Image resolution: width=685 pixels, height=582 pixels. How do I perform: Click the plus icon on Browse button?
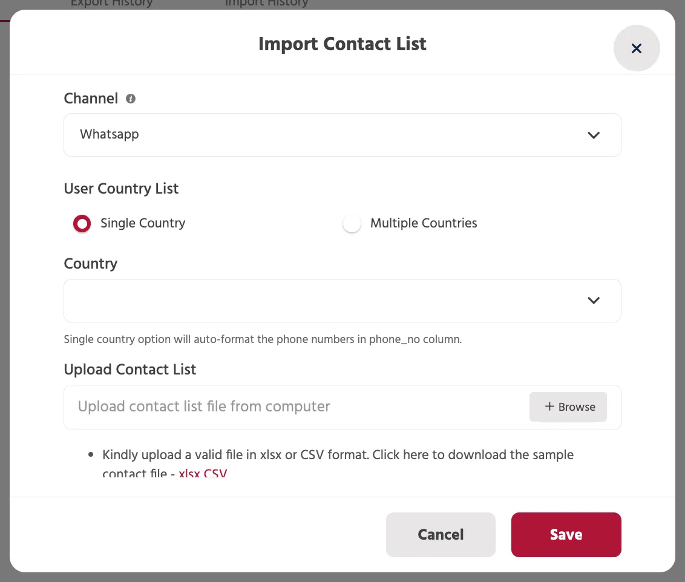[550, 407]
